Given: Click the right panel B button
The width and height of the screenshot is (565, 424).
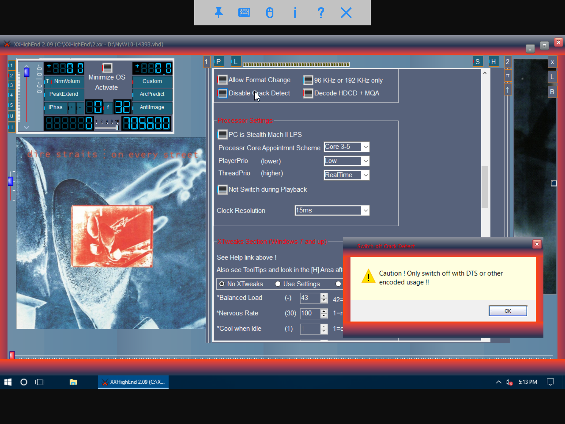Looking at the screenshot, I should pyautogui.click(x=552, y=92).
